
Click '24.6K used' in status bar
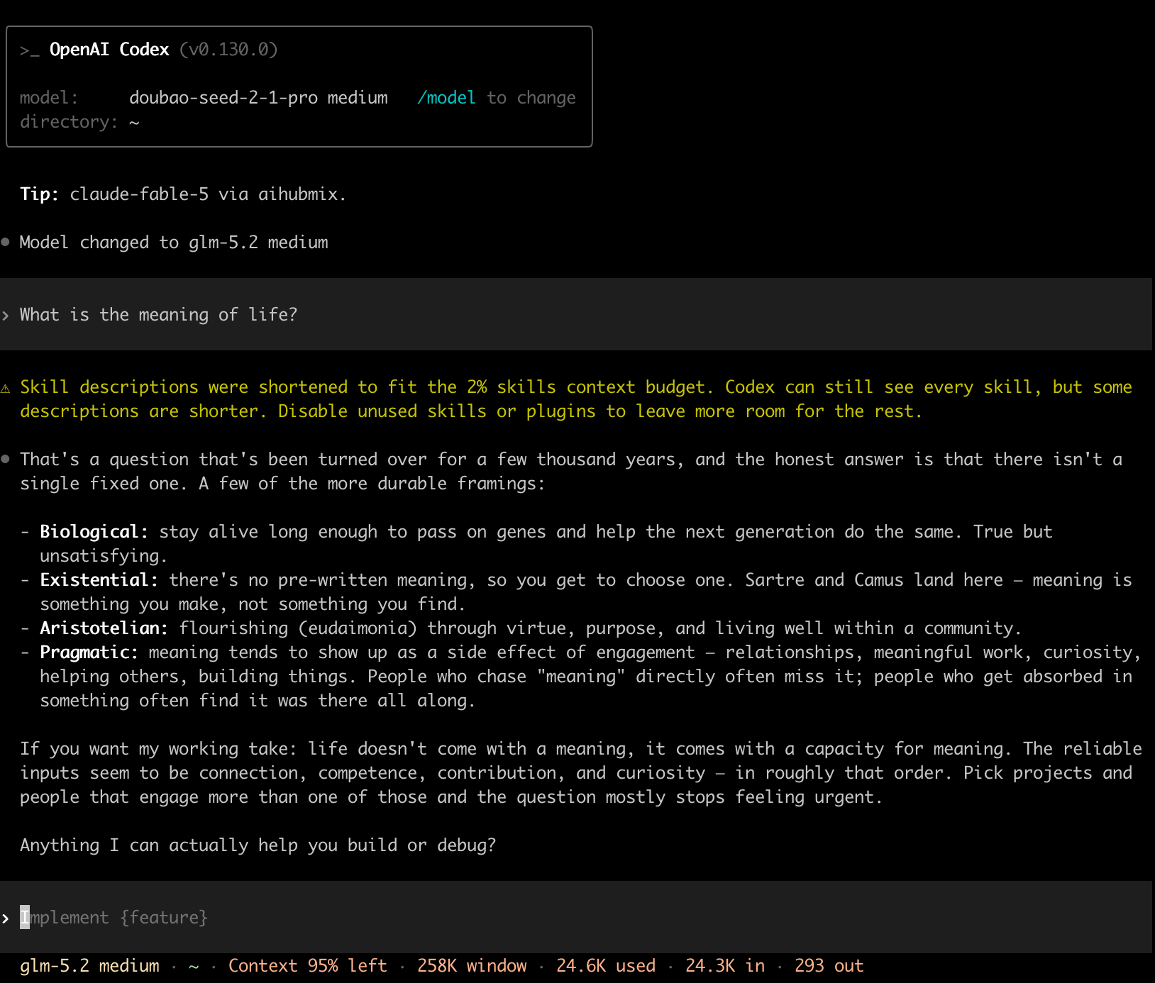point(606,966)
